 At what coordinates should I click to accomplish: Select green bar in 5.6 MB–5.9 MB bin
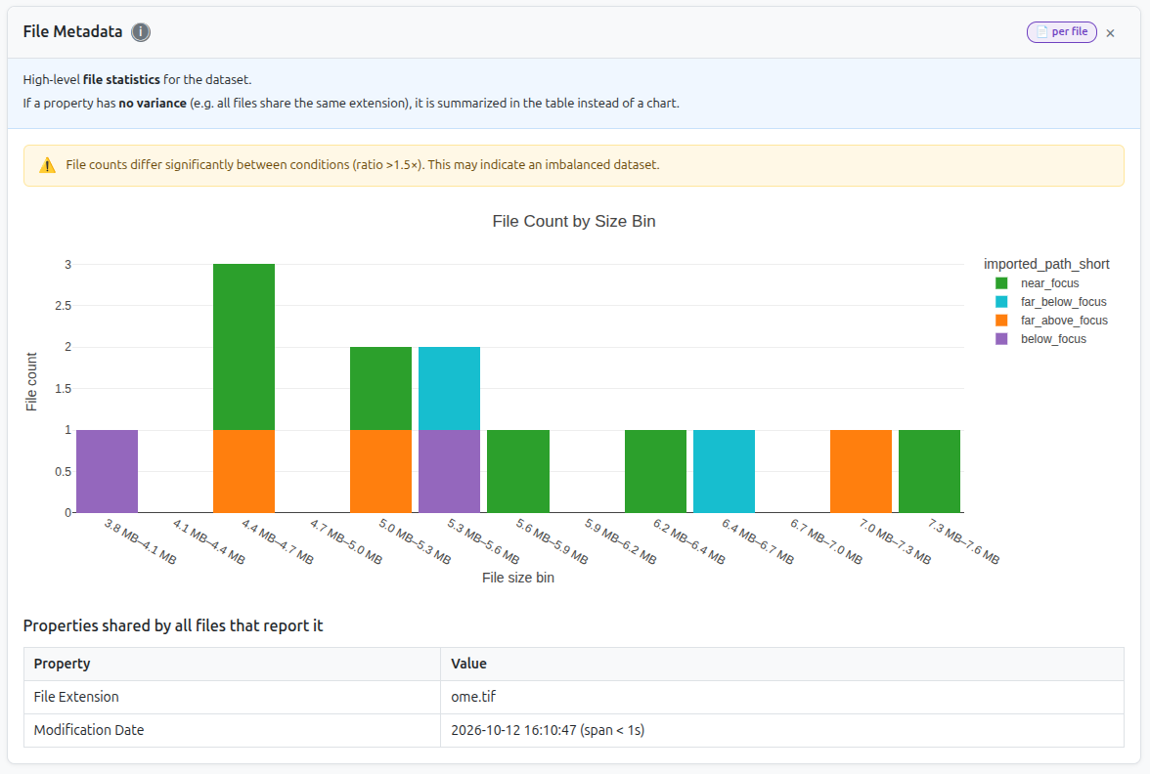(x=518, y=471)
